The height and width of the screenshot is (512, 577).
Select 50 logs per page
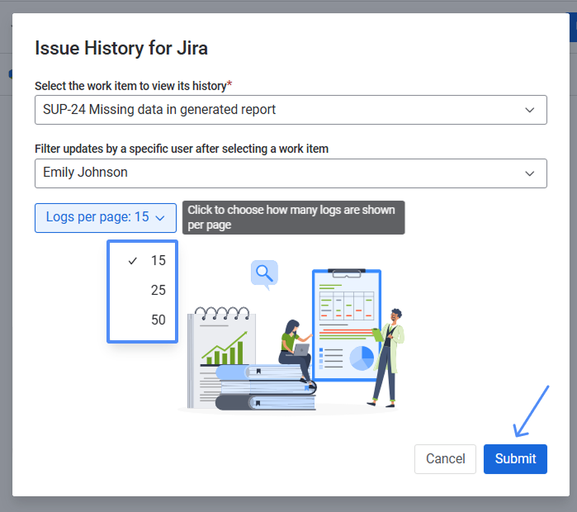(158, 320)
